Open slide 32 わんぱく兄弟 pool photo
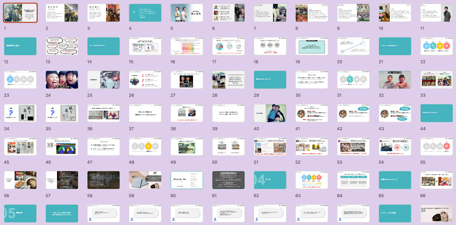The width and height of the screenshot is (456, 225). [395, 80]
